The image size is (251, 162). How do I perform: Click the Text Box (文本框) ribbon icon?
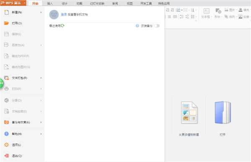206,11
